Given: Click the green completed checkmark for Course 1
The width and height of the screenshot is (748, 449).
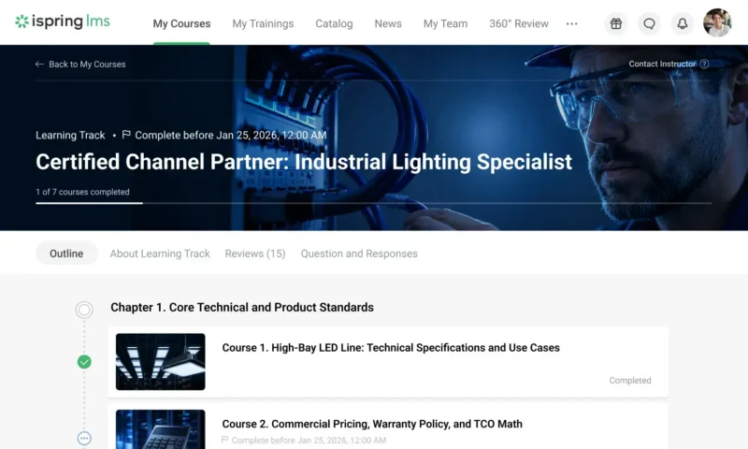Looking at the screenshot, I should point(84,362).
